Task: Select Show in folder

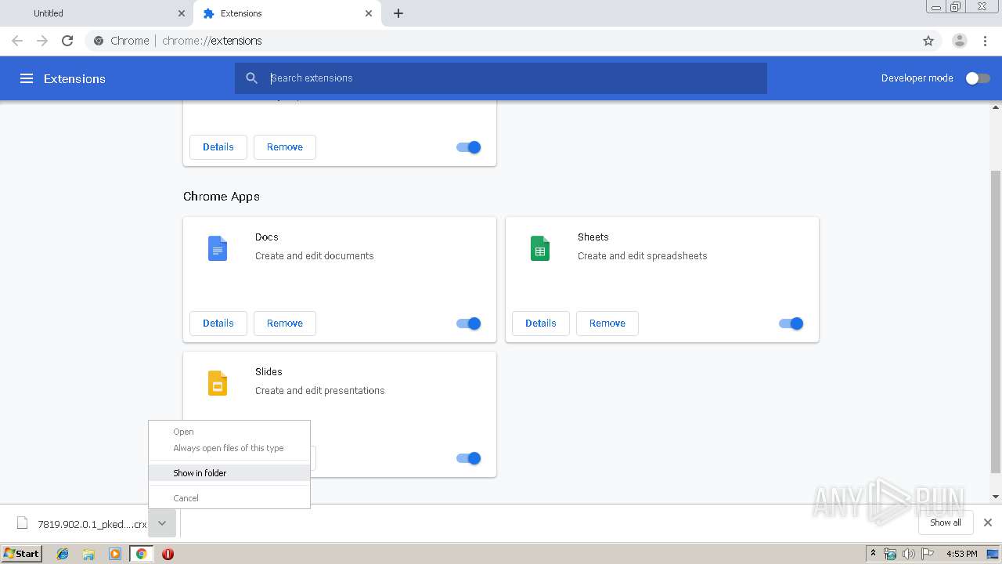Action: (229, 473)
